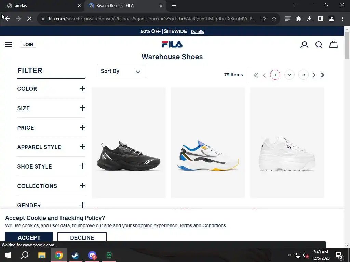The width and height of the screenshot is (350, 262).
Task: Show hidden system tray icons
Action: (289, 255)
